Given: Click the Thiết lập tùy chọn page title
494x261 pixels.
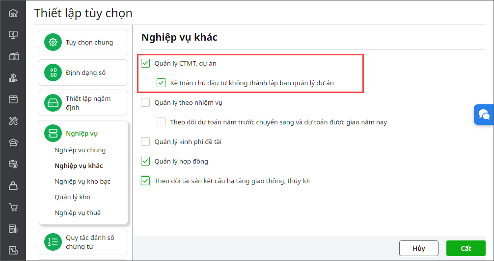Looking at the screenshot, I should [x=83, y=13].
